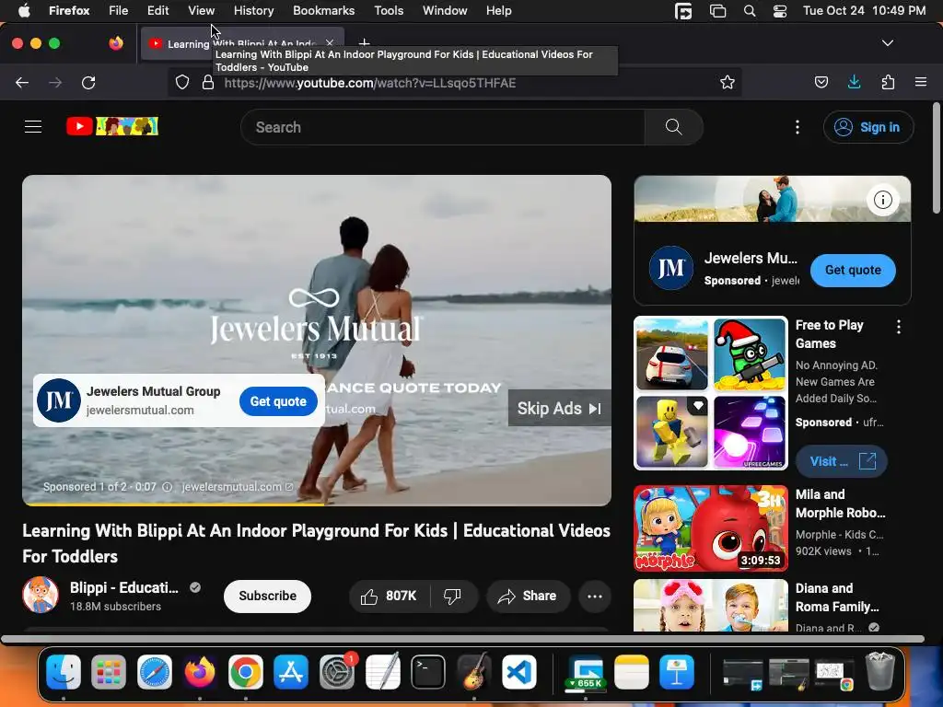Open the Free to Play Games ad thumbnail
Image resolution: width=943 pixels, height=707 pixels.
(x=711, y=393)
